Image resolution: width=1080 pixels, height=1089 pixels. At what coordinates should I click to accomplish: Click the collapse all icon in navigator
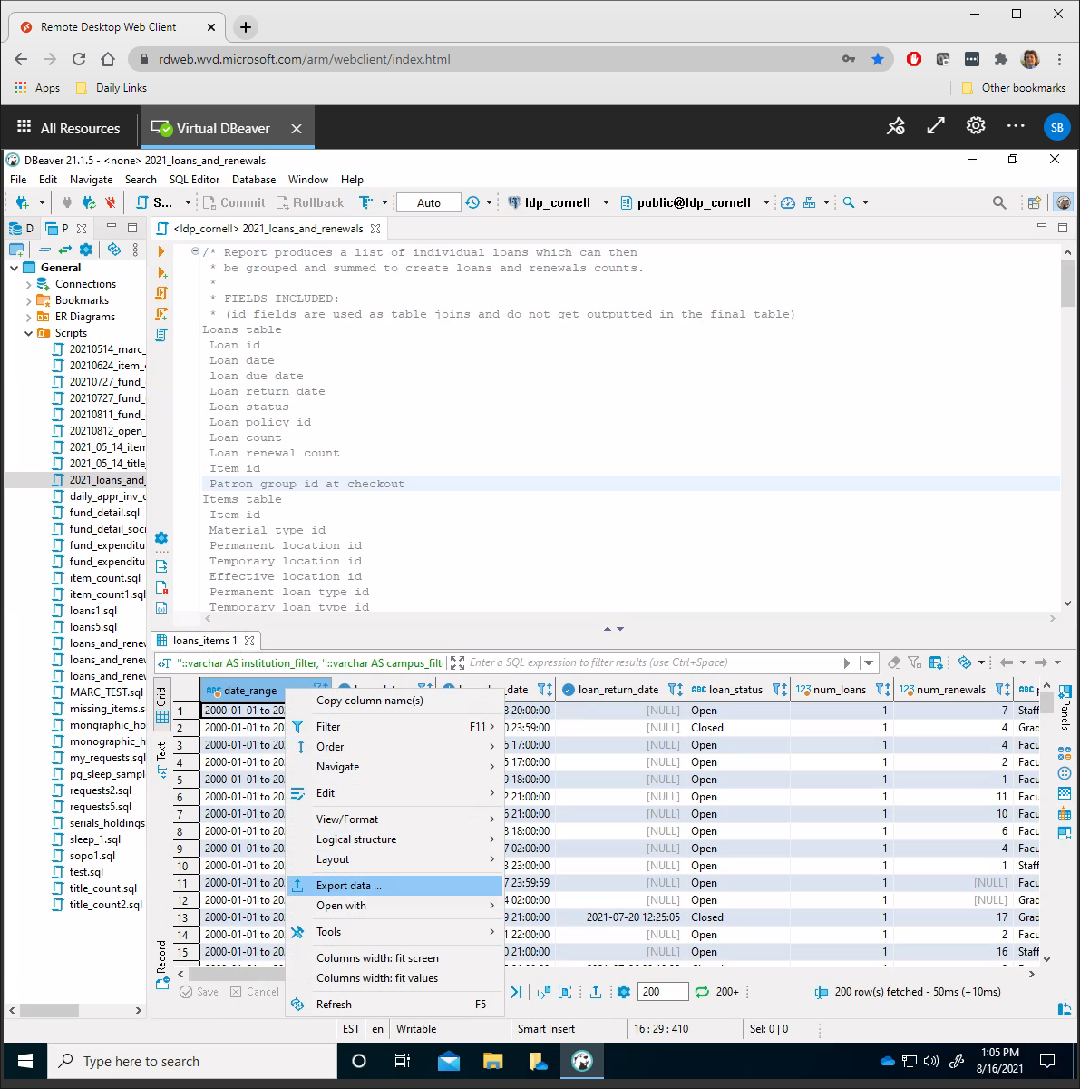pyautogui.click(x=44, y=250)
